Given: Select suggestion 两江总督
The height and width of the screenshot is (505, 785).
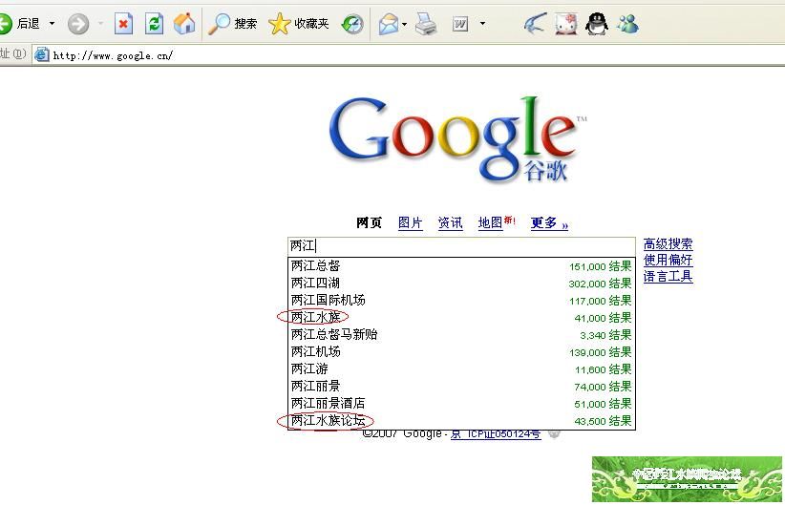Looking at the screenshot, I should click(461, 265).
